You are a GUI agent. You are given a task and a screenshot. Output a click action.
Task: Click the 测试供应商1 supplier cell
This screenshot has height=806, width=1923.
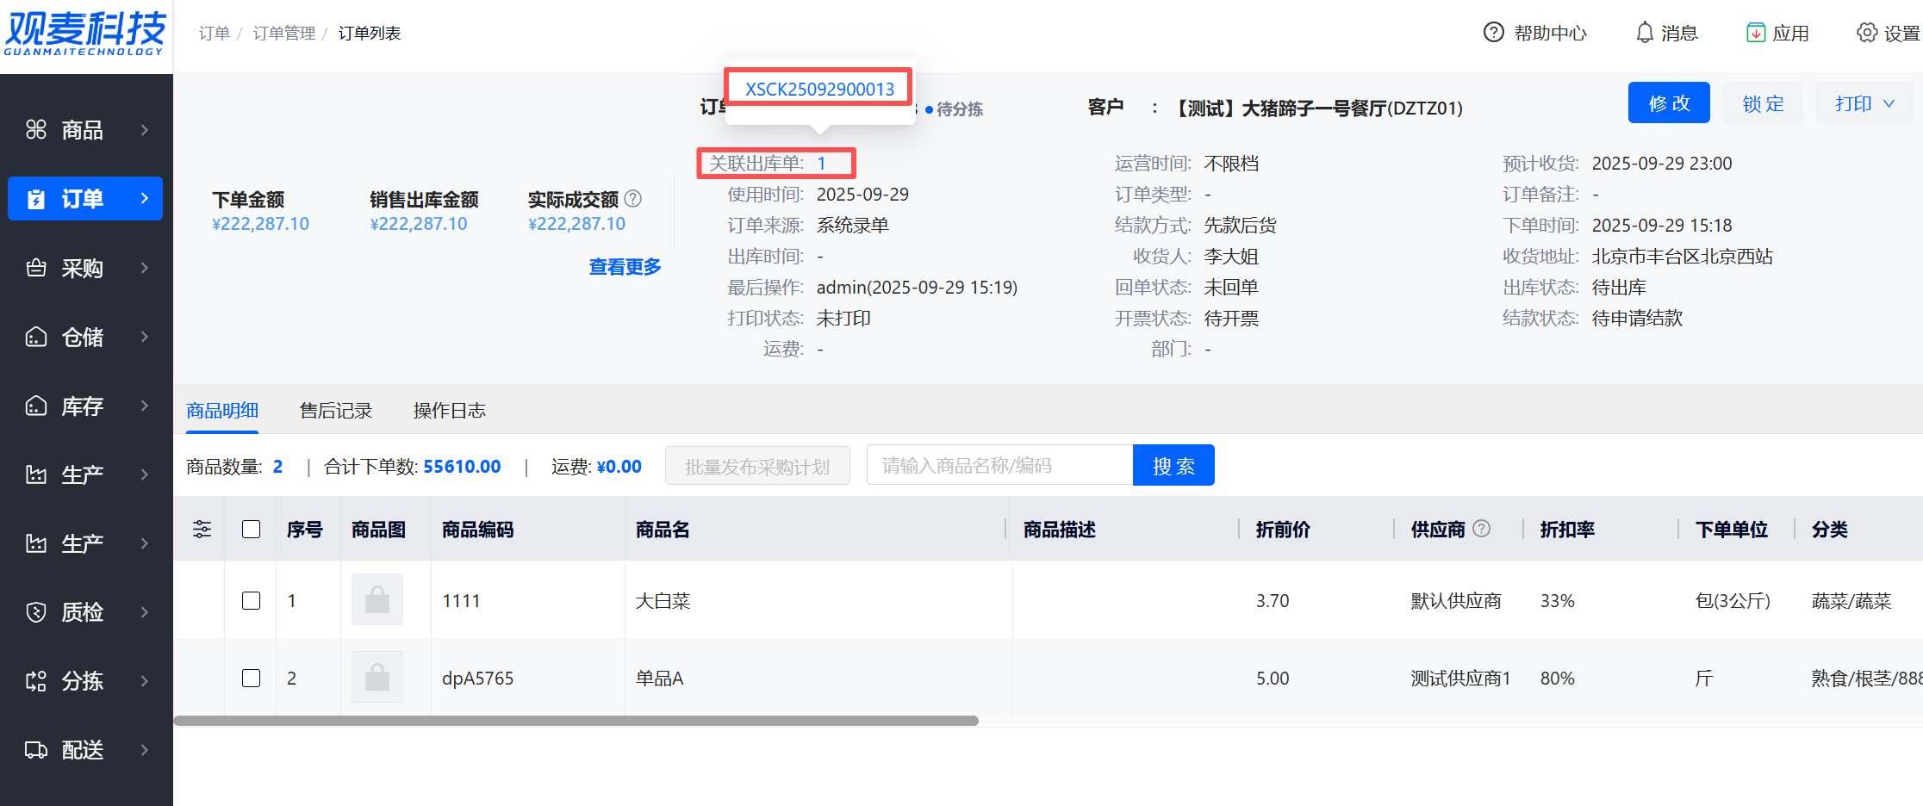[x=1461, y=679]
